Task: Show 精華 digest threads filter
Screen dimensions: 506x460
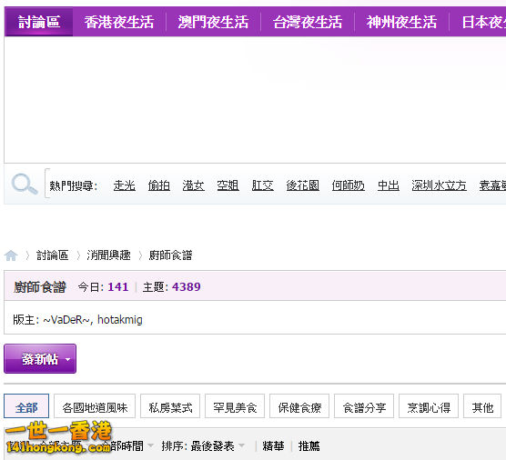Action: point(273,446)
